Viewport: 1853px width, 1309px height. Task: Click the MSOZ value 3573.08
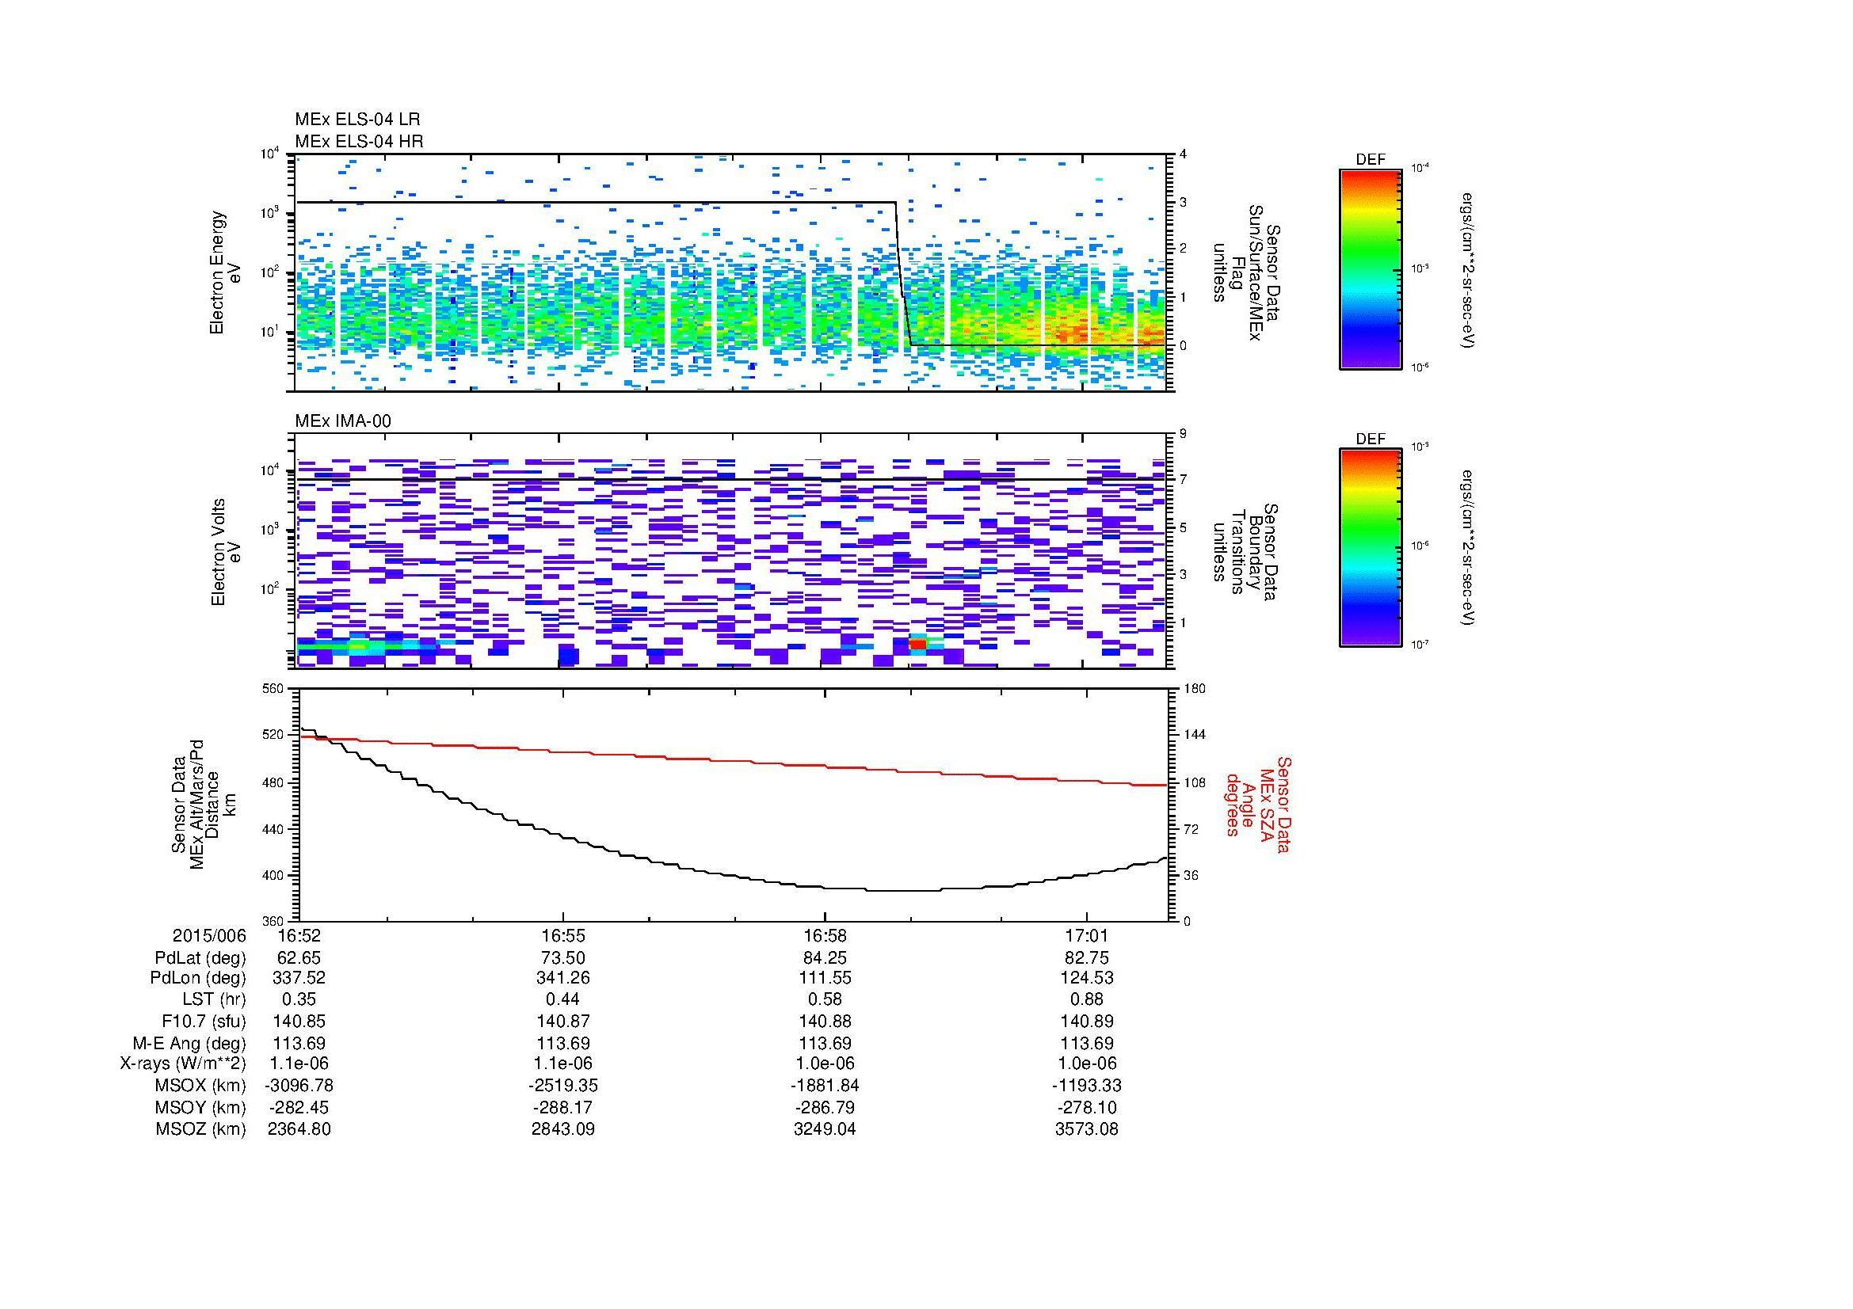point(1087,1129)
